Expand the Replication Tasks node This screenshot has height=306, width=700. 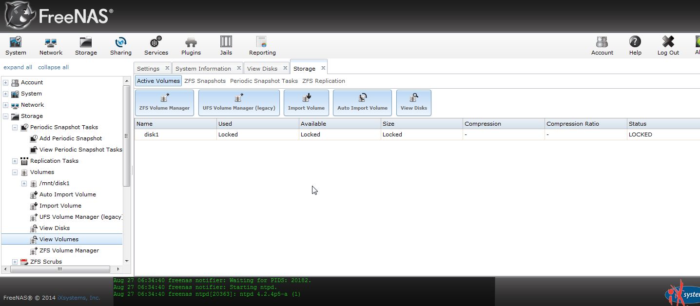[15, 161]
